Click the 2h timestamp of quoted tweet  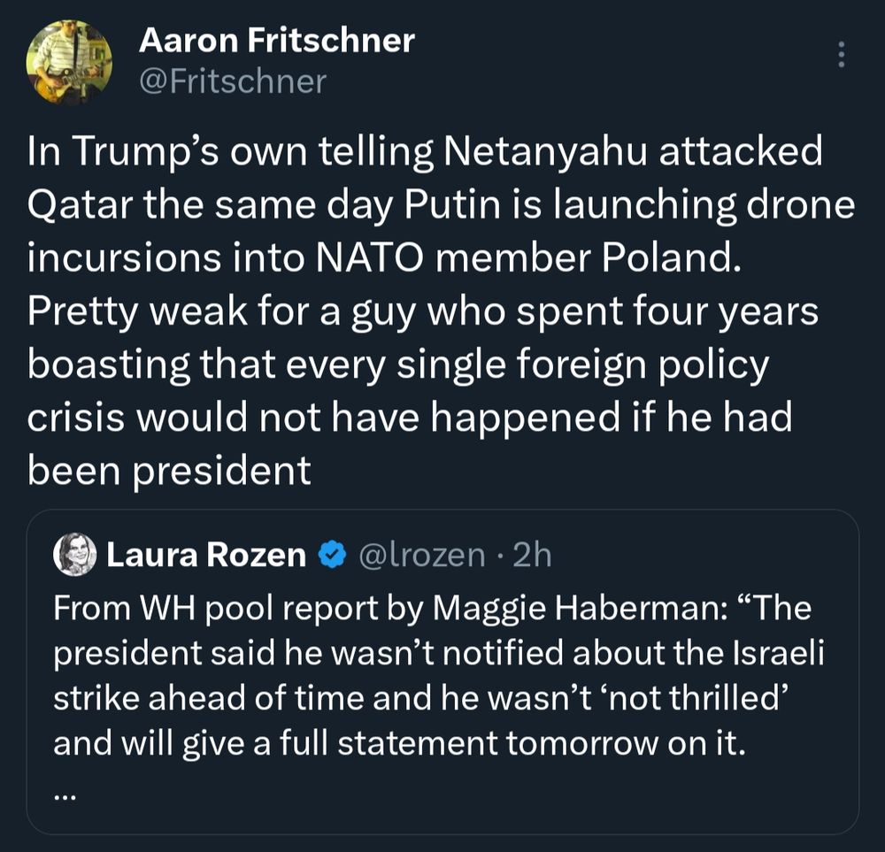pos(532,554)
